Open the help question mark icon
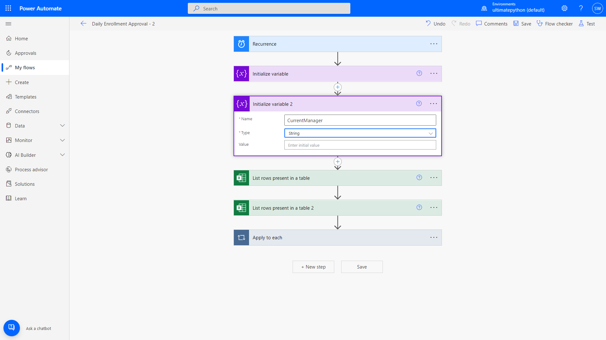Viewport: 606px width, 340px height. tap(581, 8)
